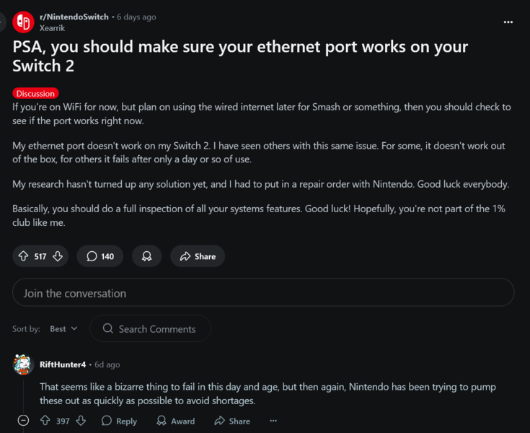View Xearrik's user profile
The image size is (530, 433).
click(x=53, y=27)
